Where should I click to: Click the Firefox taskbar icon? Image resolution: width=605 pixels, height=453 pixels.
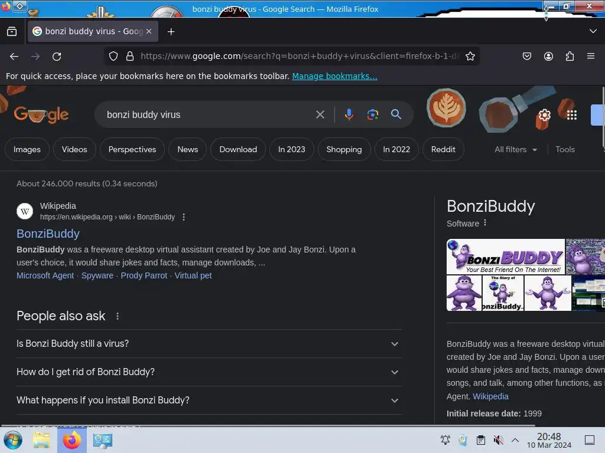tap(71, 440)
